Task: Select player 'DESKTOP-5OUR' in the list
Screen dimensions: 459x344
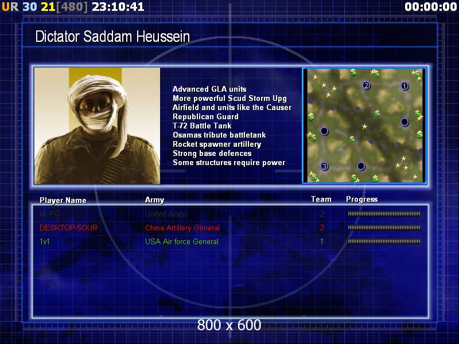Action: click(68, 228)
